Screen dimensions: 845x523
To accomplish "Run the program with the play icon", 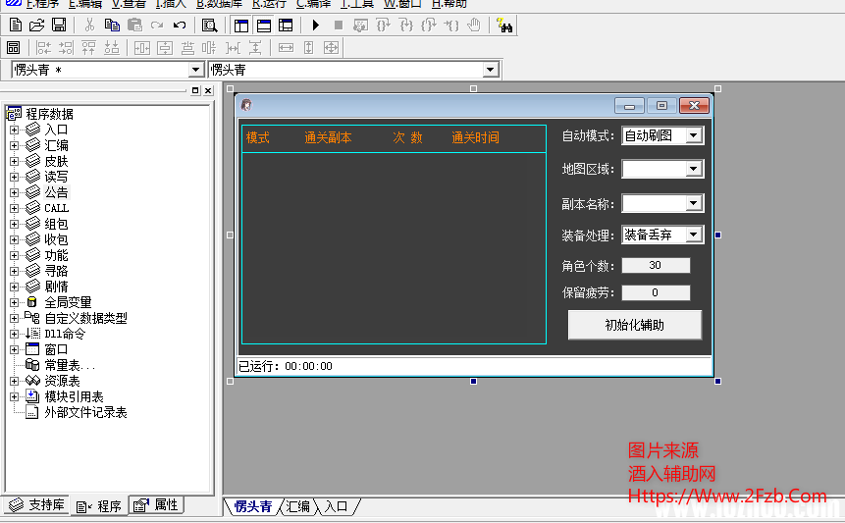I will click(x=316, y=25).
